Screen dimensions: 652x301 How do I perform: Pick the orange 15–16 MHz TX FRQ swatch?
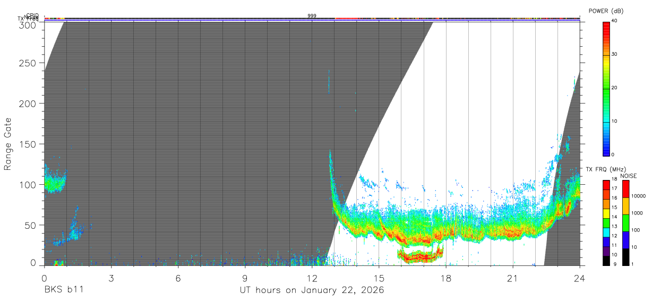click(606, 204)
